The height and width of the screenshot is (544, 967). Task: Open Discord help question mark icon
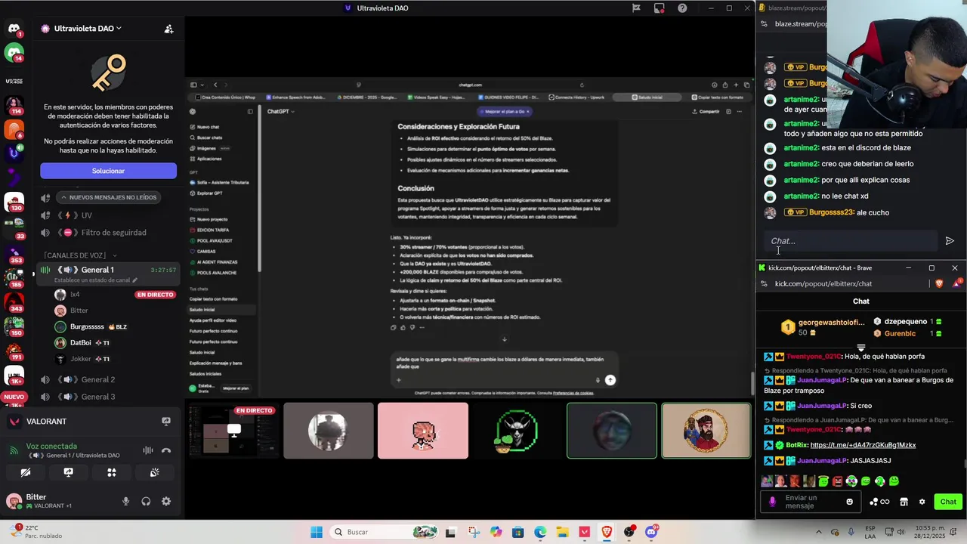click(682, 8)
